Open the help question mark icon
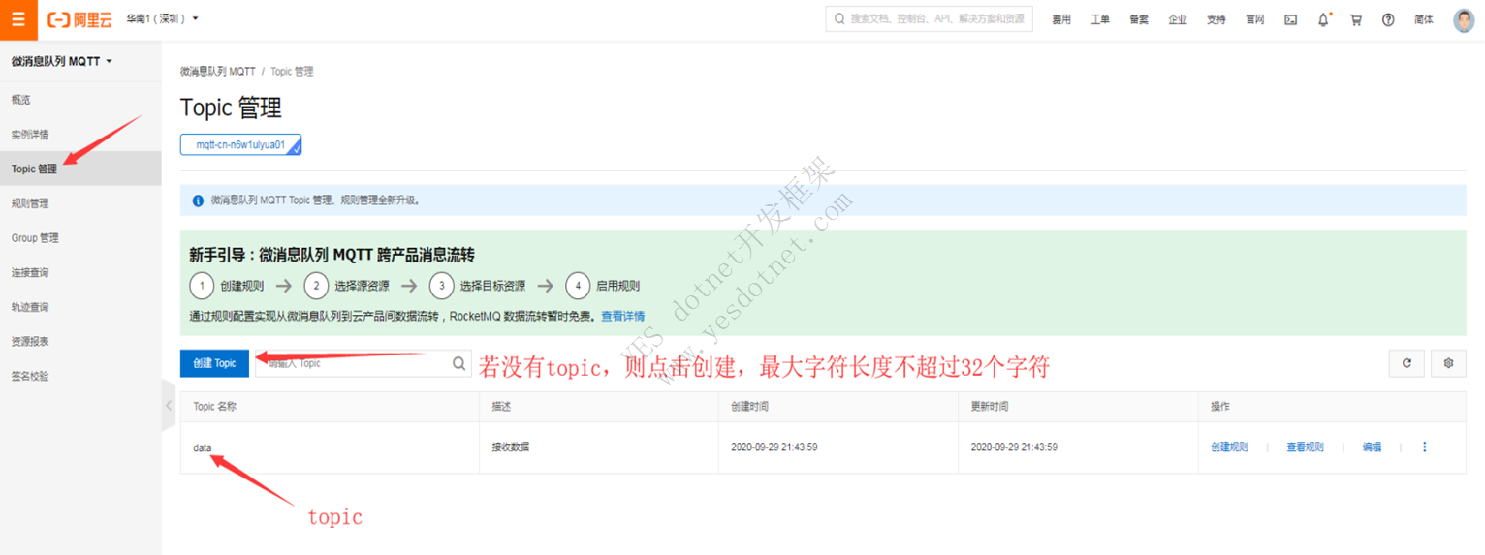This screenshot has height=555, width=1485. 1388,19
